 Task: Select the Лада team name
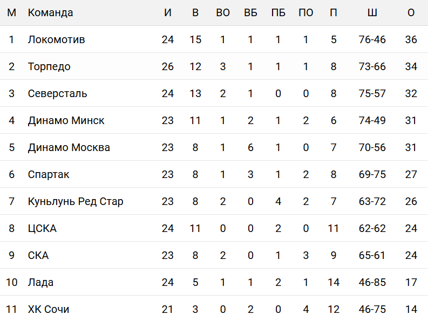(x=40, y=282)
